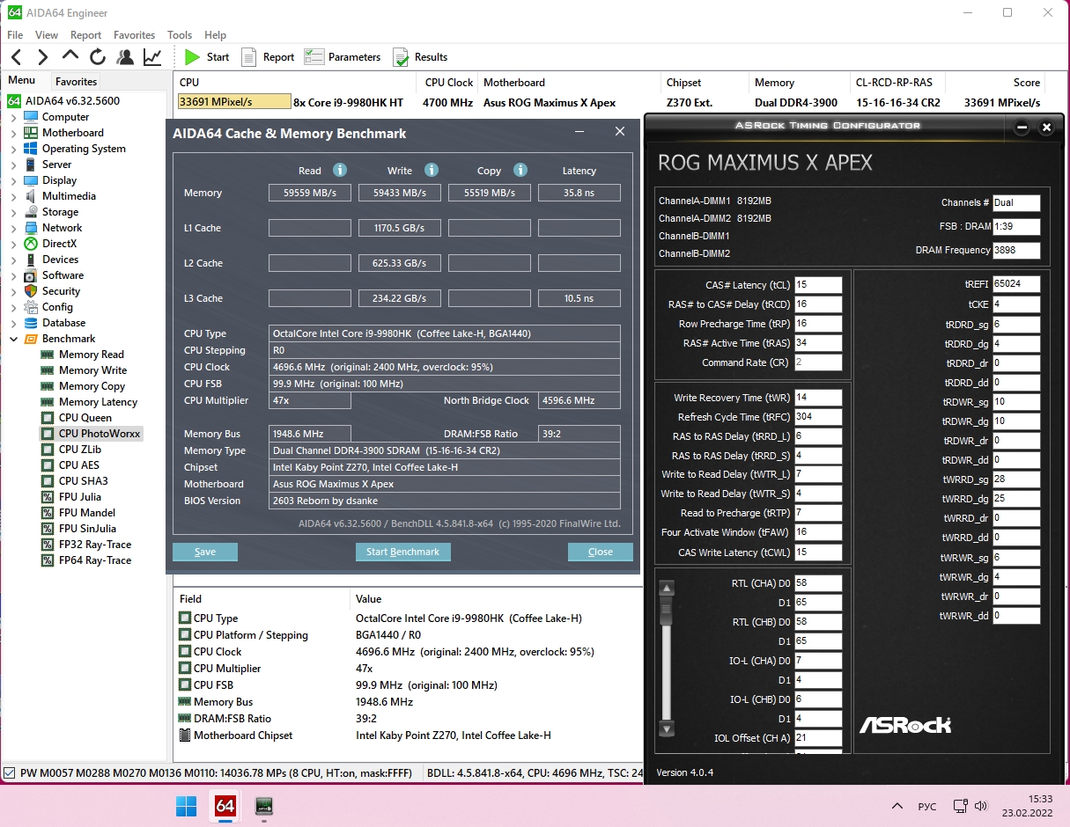Open the Tools menu
This screenshot has height=827, width=1070.
[x=180, y=35]
